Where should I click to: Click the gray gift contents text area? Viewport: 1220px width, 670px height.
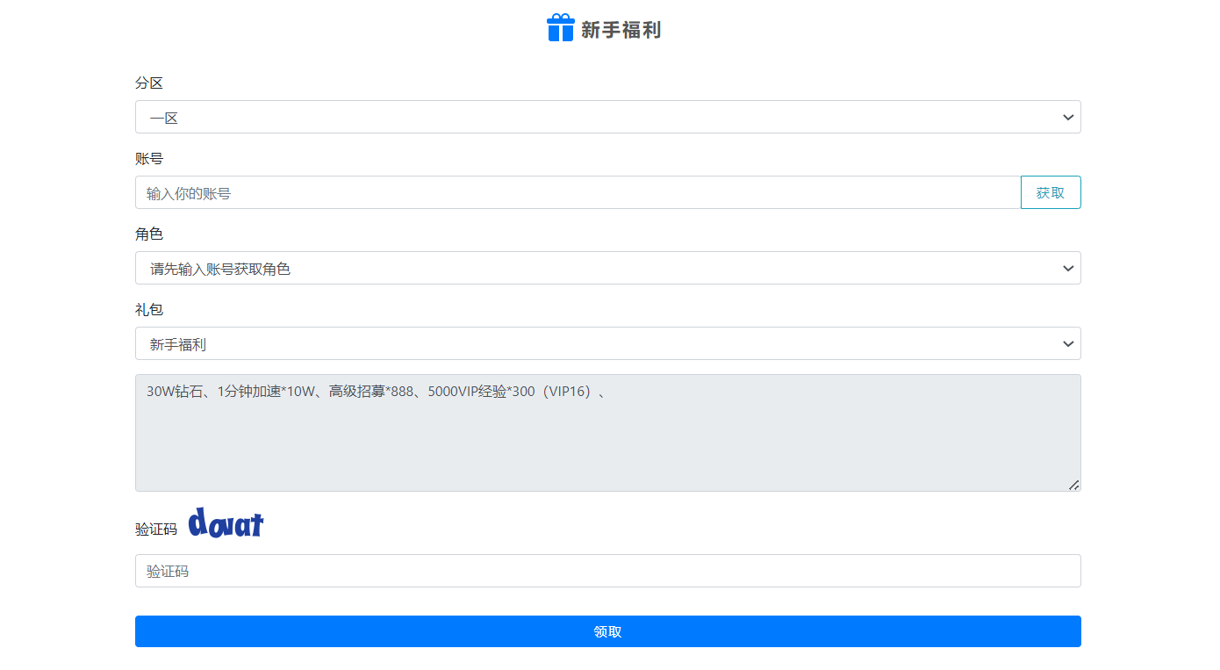point(607,439)
